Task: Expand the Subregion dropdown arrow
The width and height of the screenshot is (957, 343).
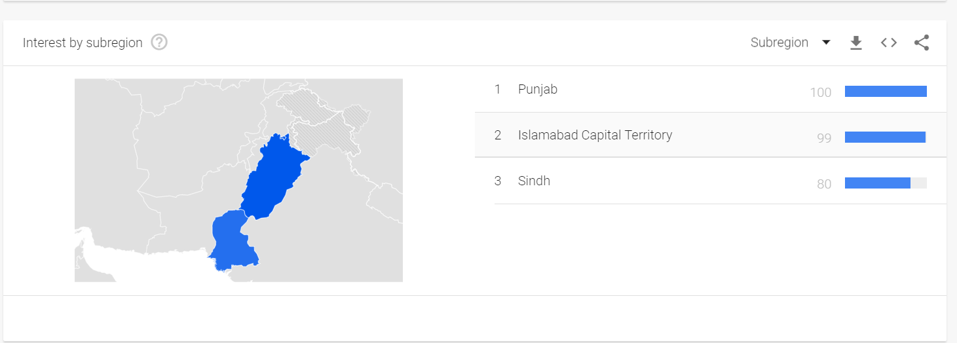Action: pos(826,43)
